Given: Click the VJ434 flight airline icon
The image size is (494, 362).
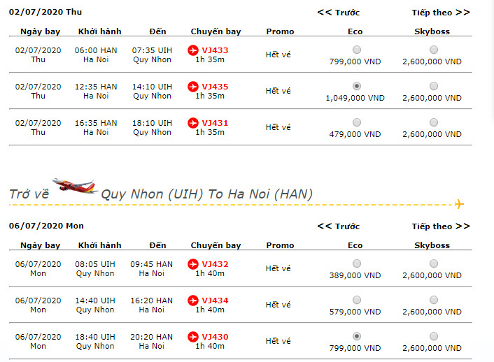Looking at the screenshot, I should tap(194, 301).
